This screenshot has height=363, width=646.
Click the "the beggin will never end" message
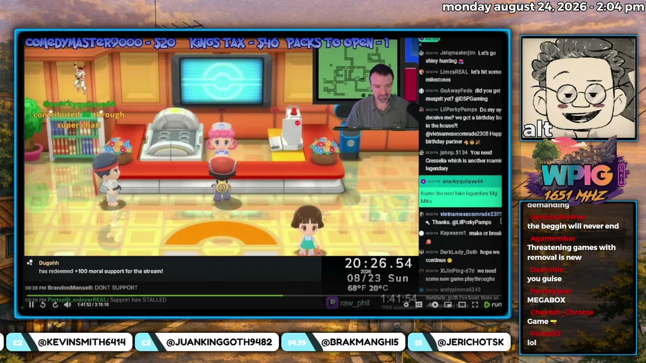[573, 226]
